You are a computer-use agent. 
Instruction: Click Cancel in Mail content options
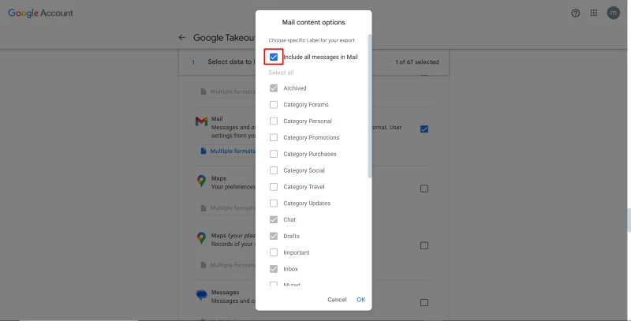(x=337, y=300)
